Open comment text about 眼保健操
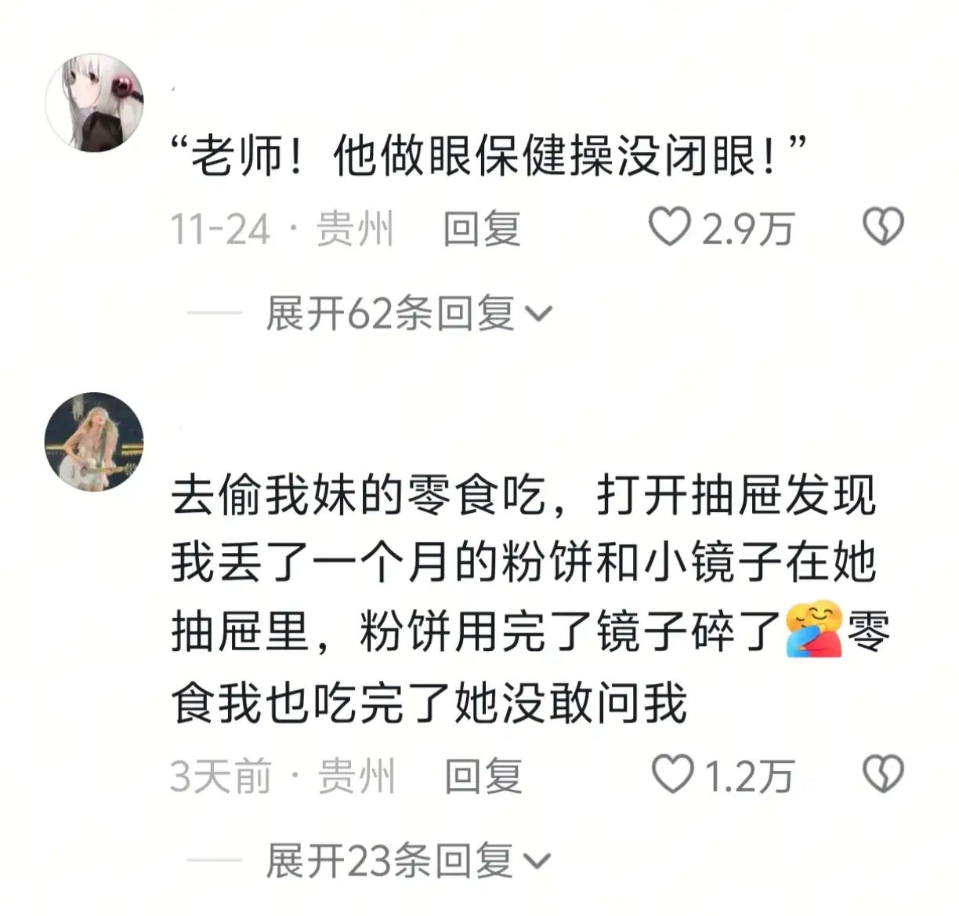 point(490,156)
